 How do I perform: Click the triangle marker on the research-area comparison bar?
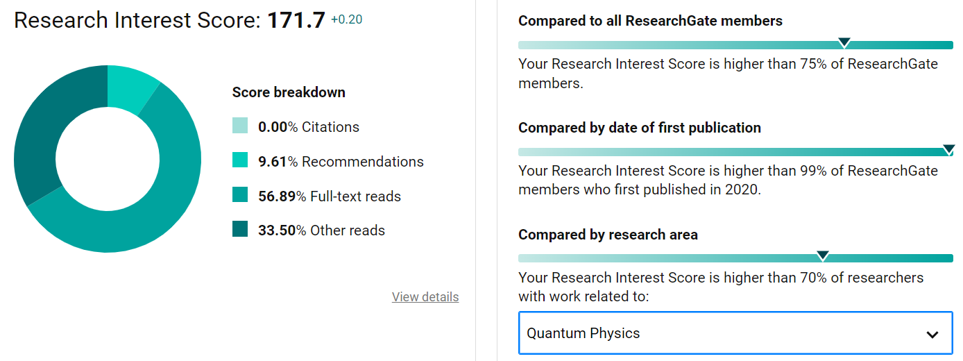point(823,256)
